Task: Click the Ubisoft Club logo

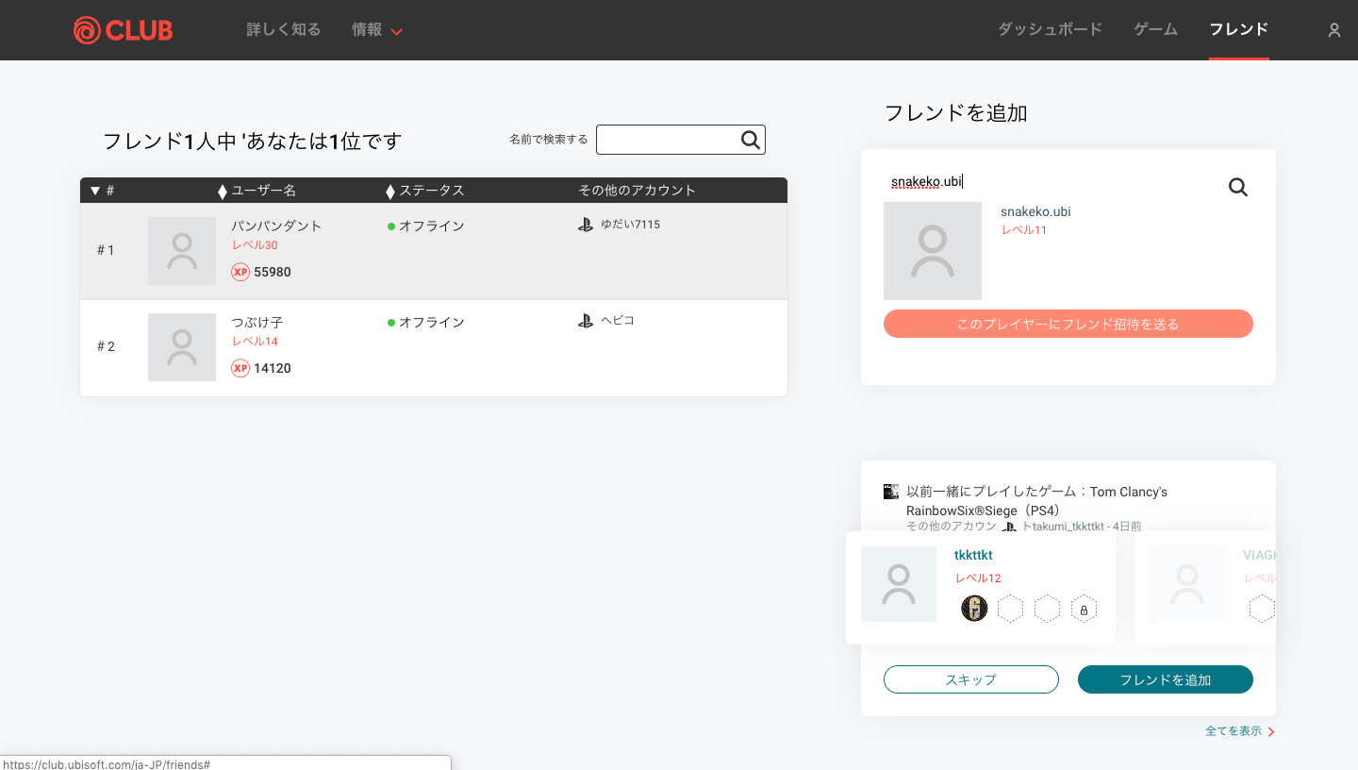Action: click(123, 30)
